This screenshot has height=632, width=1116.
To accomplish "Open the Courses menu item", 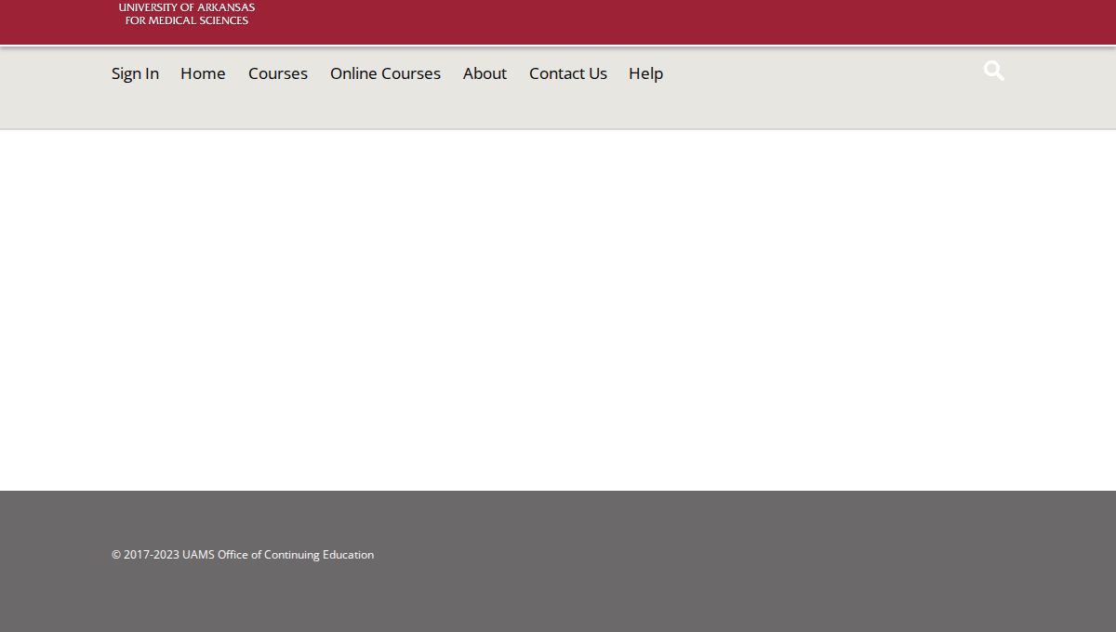I will point(278,73).
